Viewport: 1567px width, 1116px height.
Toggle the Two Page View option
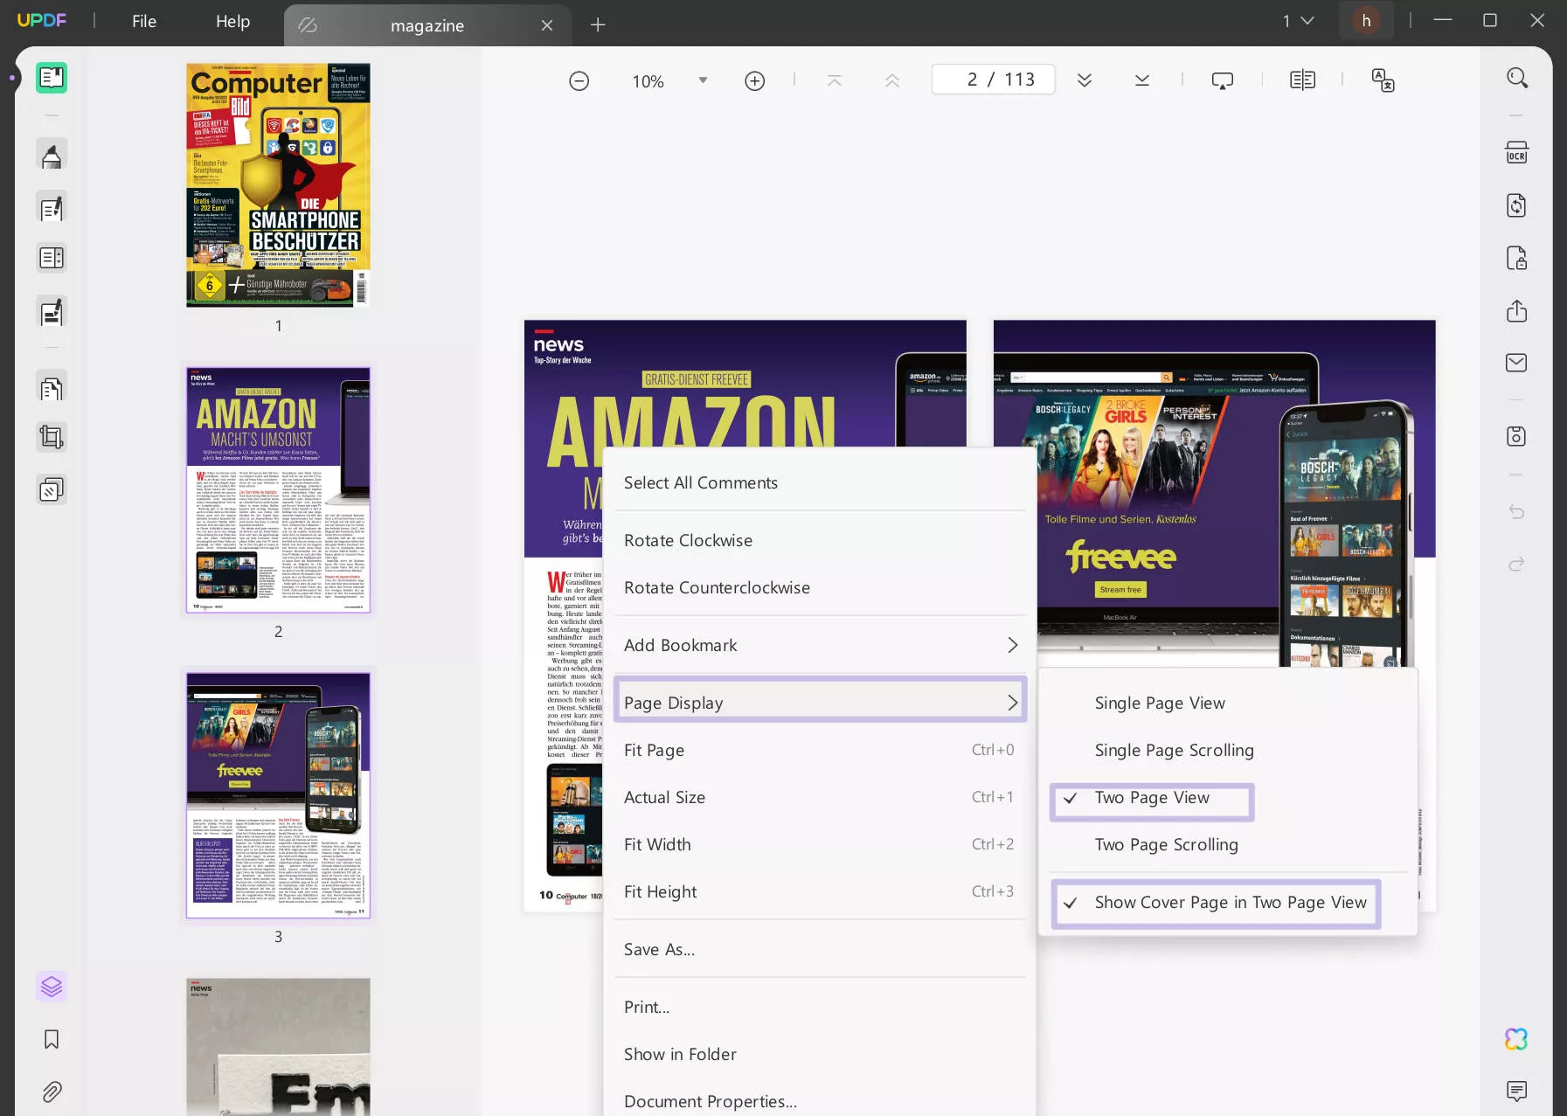tap(1151, 798)
